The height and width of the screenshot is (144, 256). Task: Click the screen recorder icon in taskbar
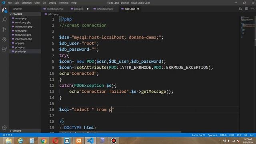point(114,140)
